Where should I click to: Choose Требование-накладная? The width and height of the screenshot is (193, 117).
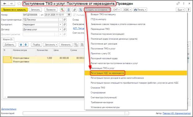136,103
